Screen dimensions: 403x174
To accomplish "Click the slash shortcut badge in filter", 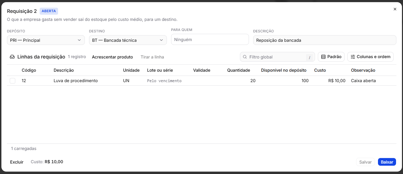I will click(x=309, y=57).
